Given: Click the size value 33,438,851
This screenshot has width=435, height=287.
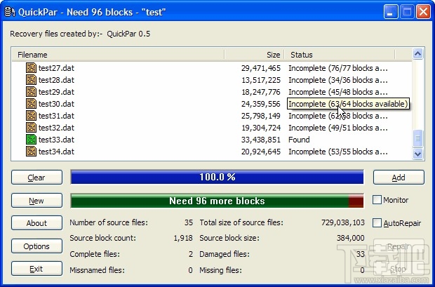Looking at the screenshot, I should pos(261,140).
